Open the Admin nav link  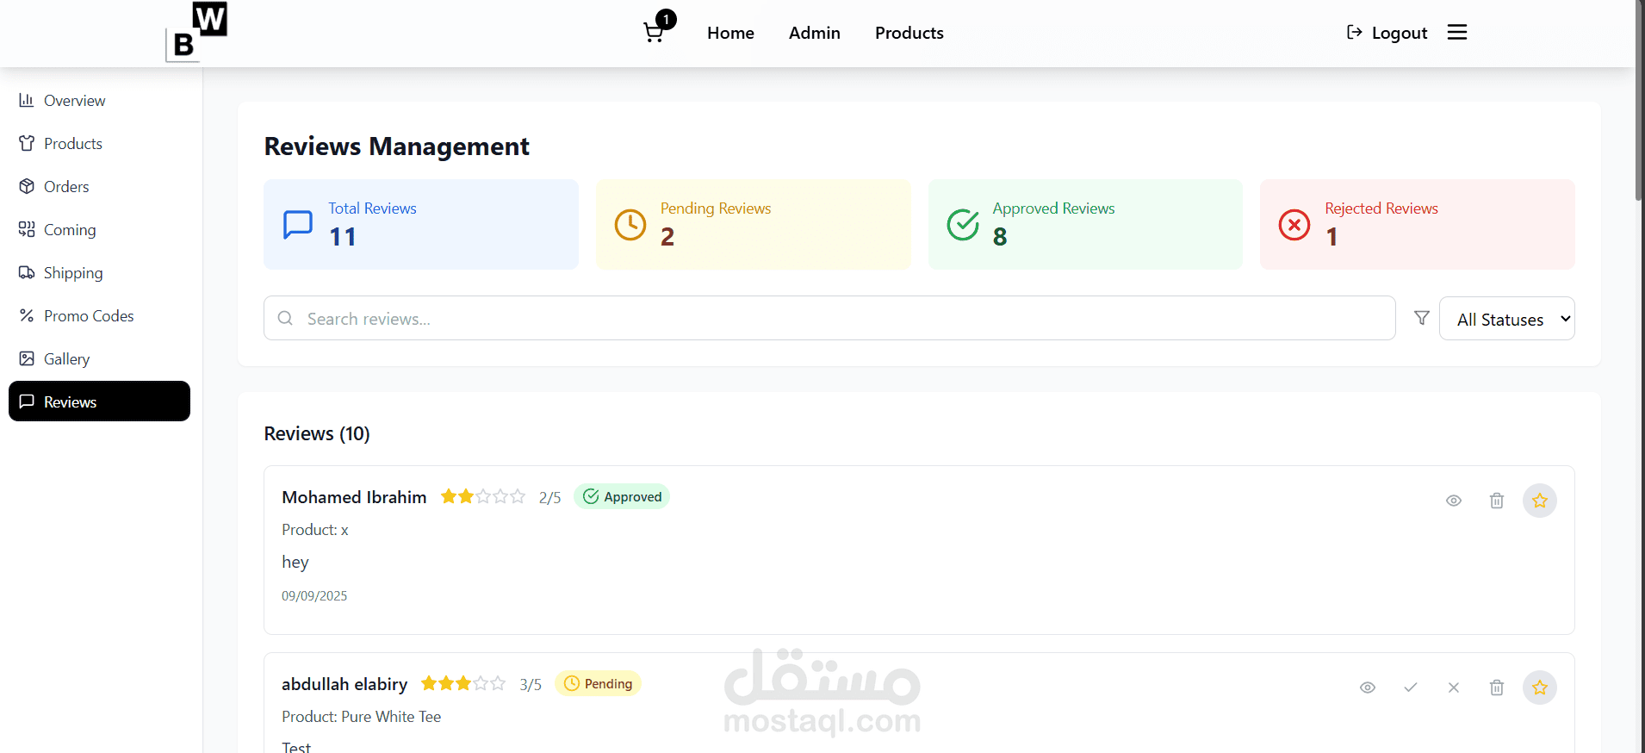coord(814,33)
